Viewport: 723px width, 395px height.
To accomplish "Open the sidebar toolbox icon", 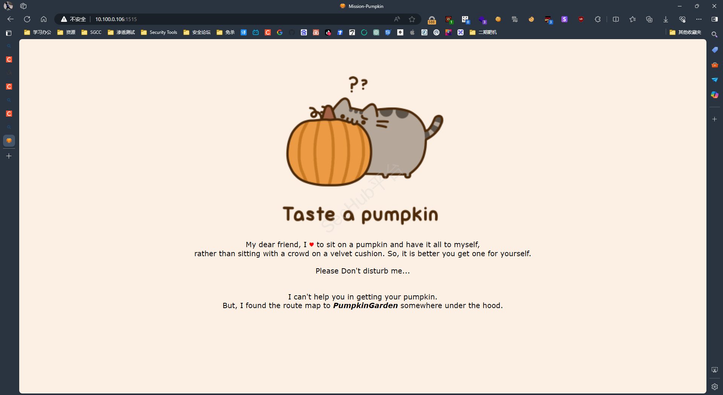I will pos(715,65).
